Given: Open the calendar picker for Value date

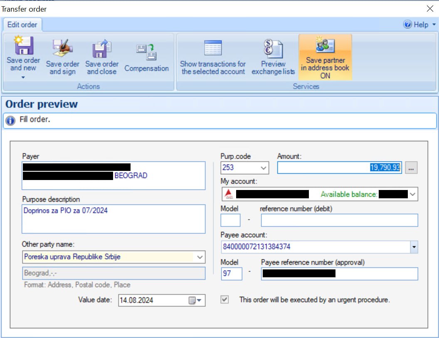Looking at the screenshot, I should point(195,300).
